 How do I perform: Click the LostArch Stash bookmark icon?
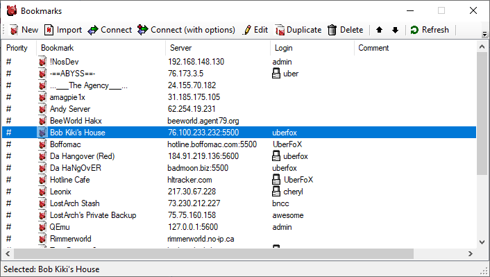click(x=42, y=203)
